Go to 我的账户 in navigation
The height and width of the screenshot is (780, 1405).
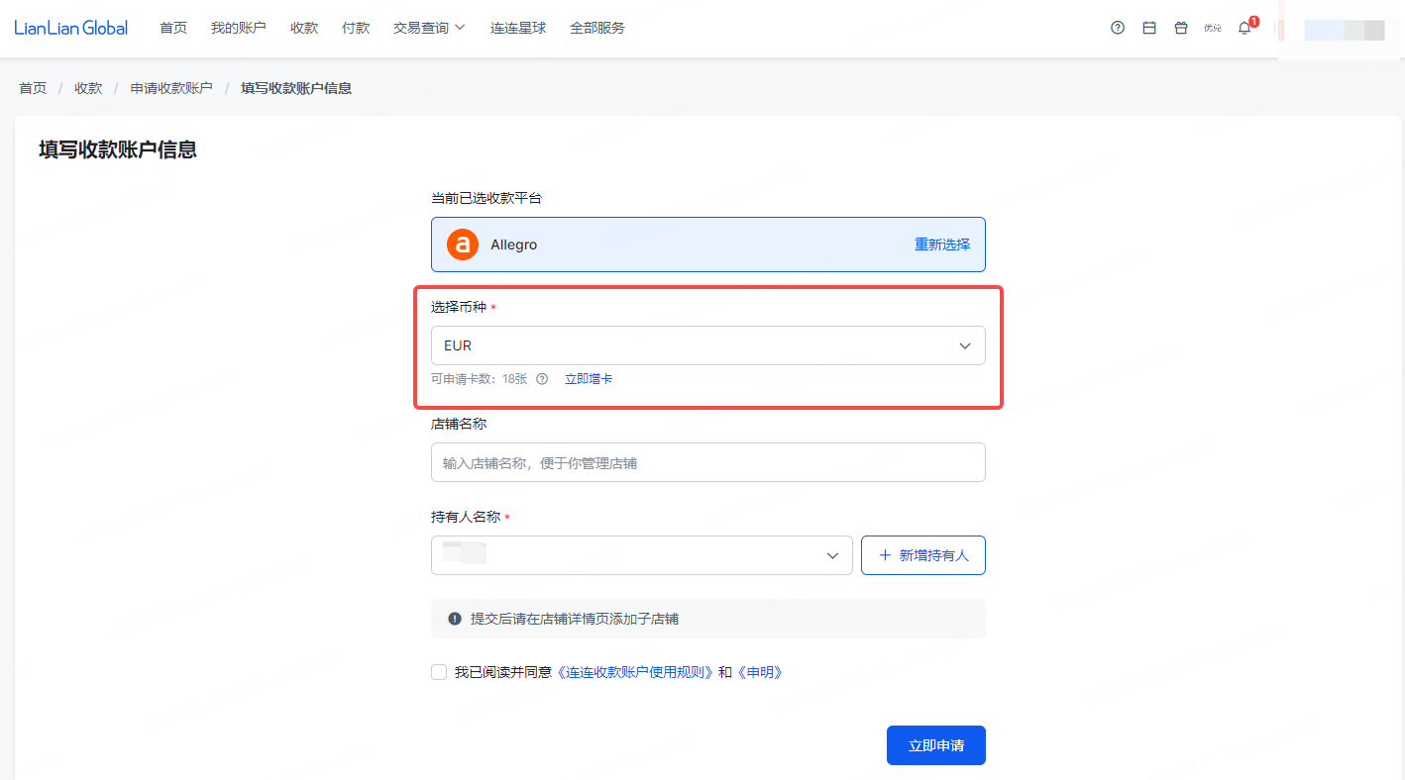point(239,28)
